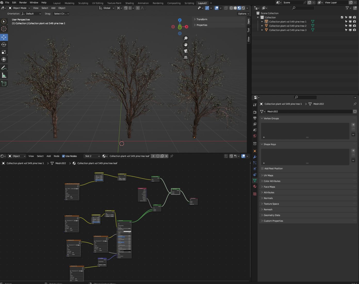The width and height of the screenshot is (359, 284).
Task: Disable render for pine tree 3
Action: 354,30
